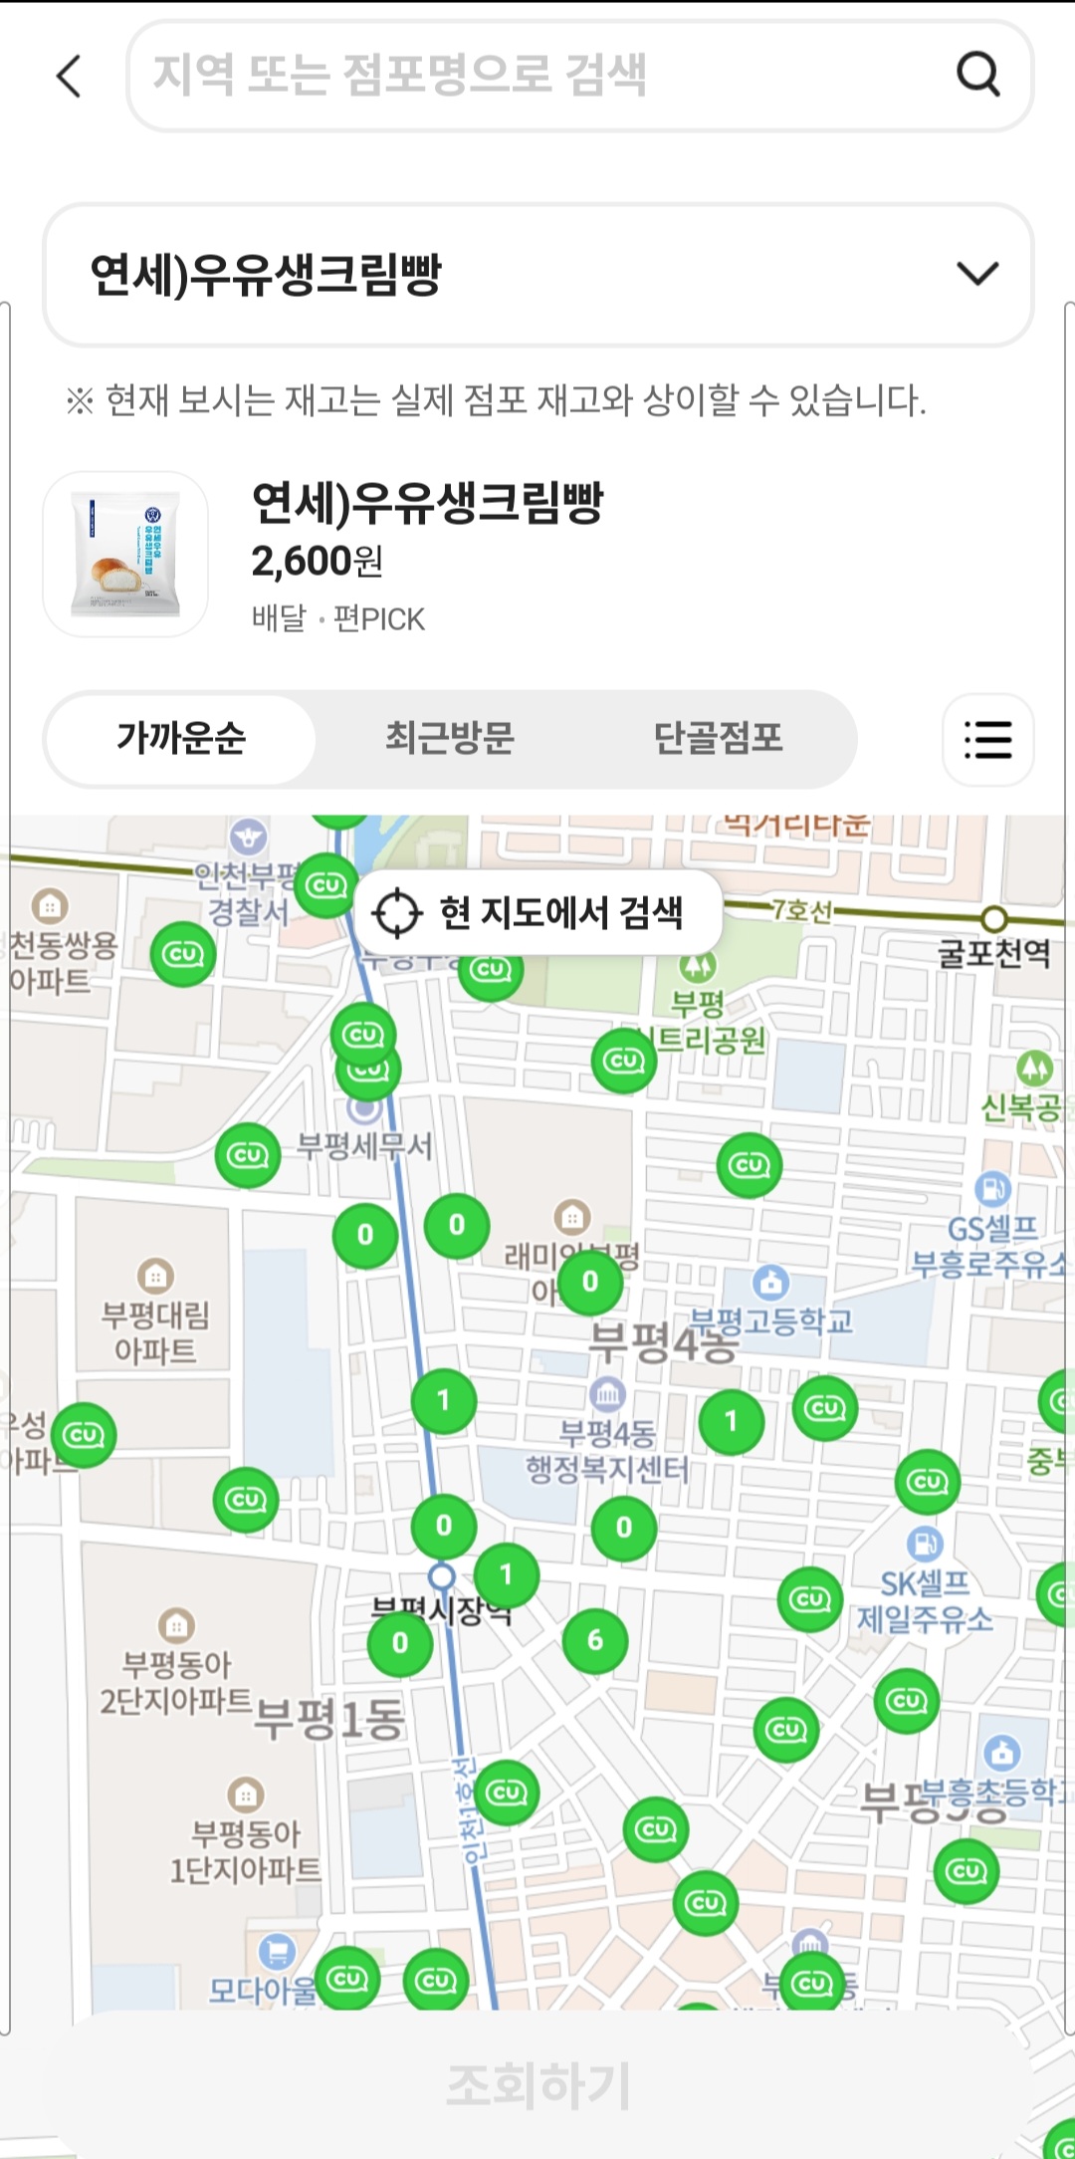
Task: Select the 0 stock marker on 래미안부평 label
Action: (x=590, y=1282)
